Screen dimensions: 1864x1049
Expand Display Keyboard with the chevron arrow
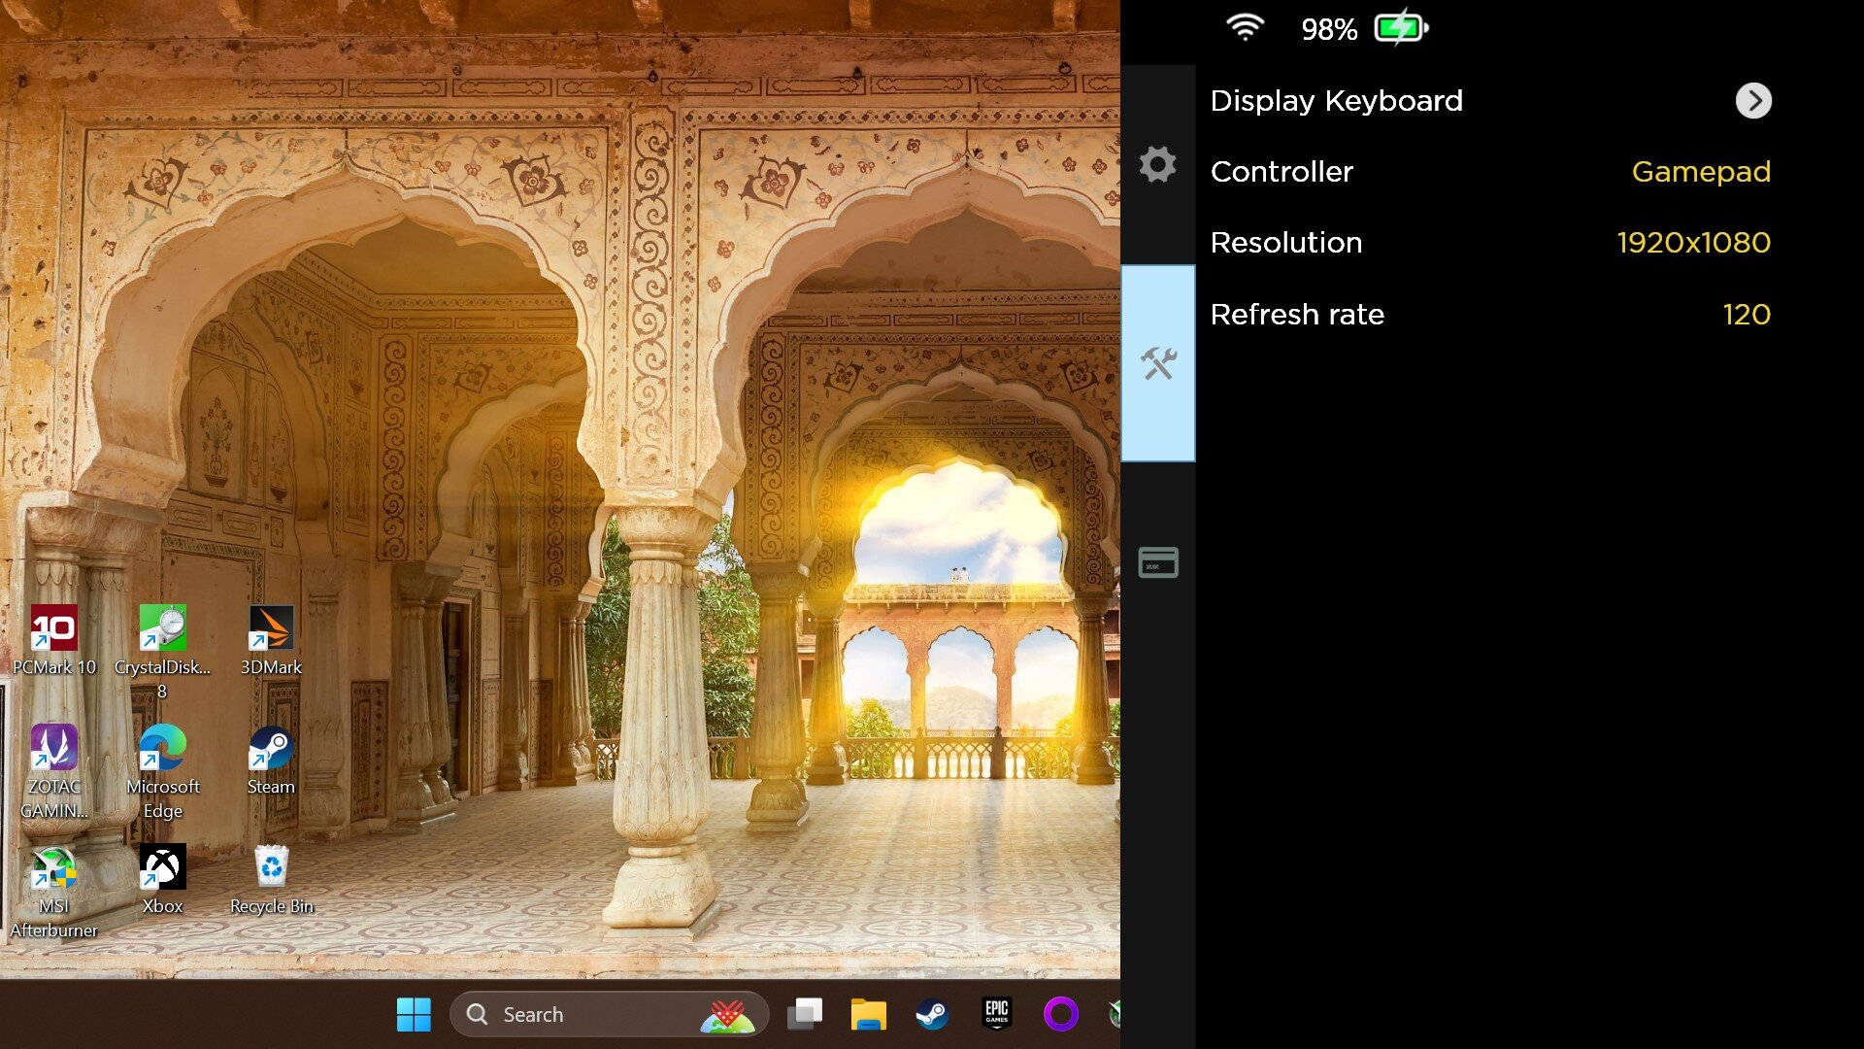tap(1753, 100)
